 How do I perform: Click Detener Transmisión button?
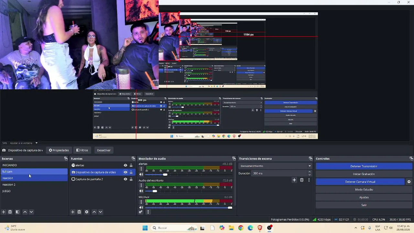pyautogui.click(x=364, y=166)
